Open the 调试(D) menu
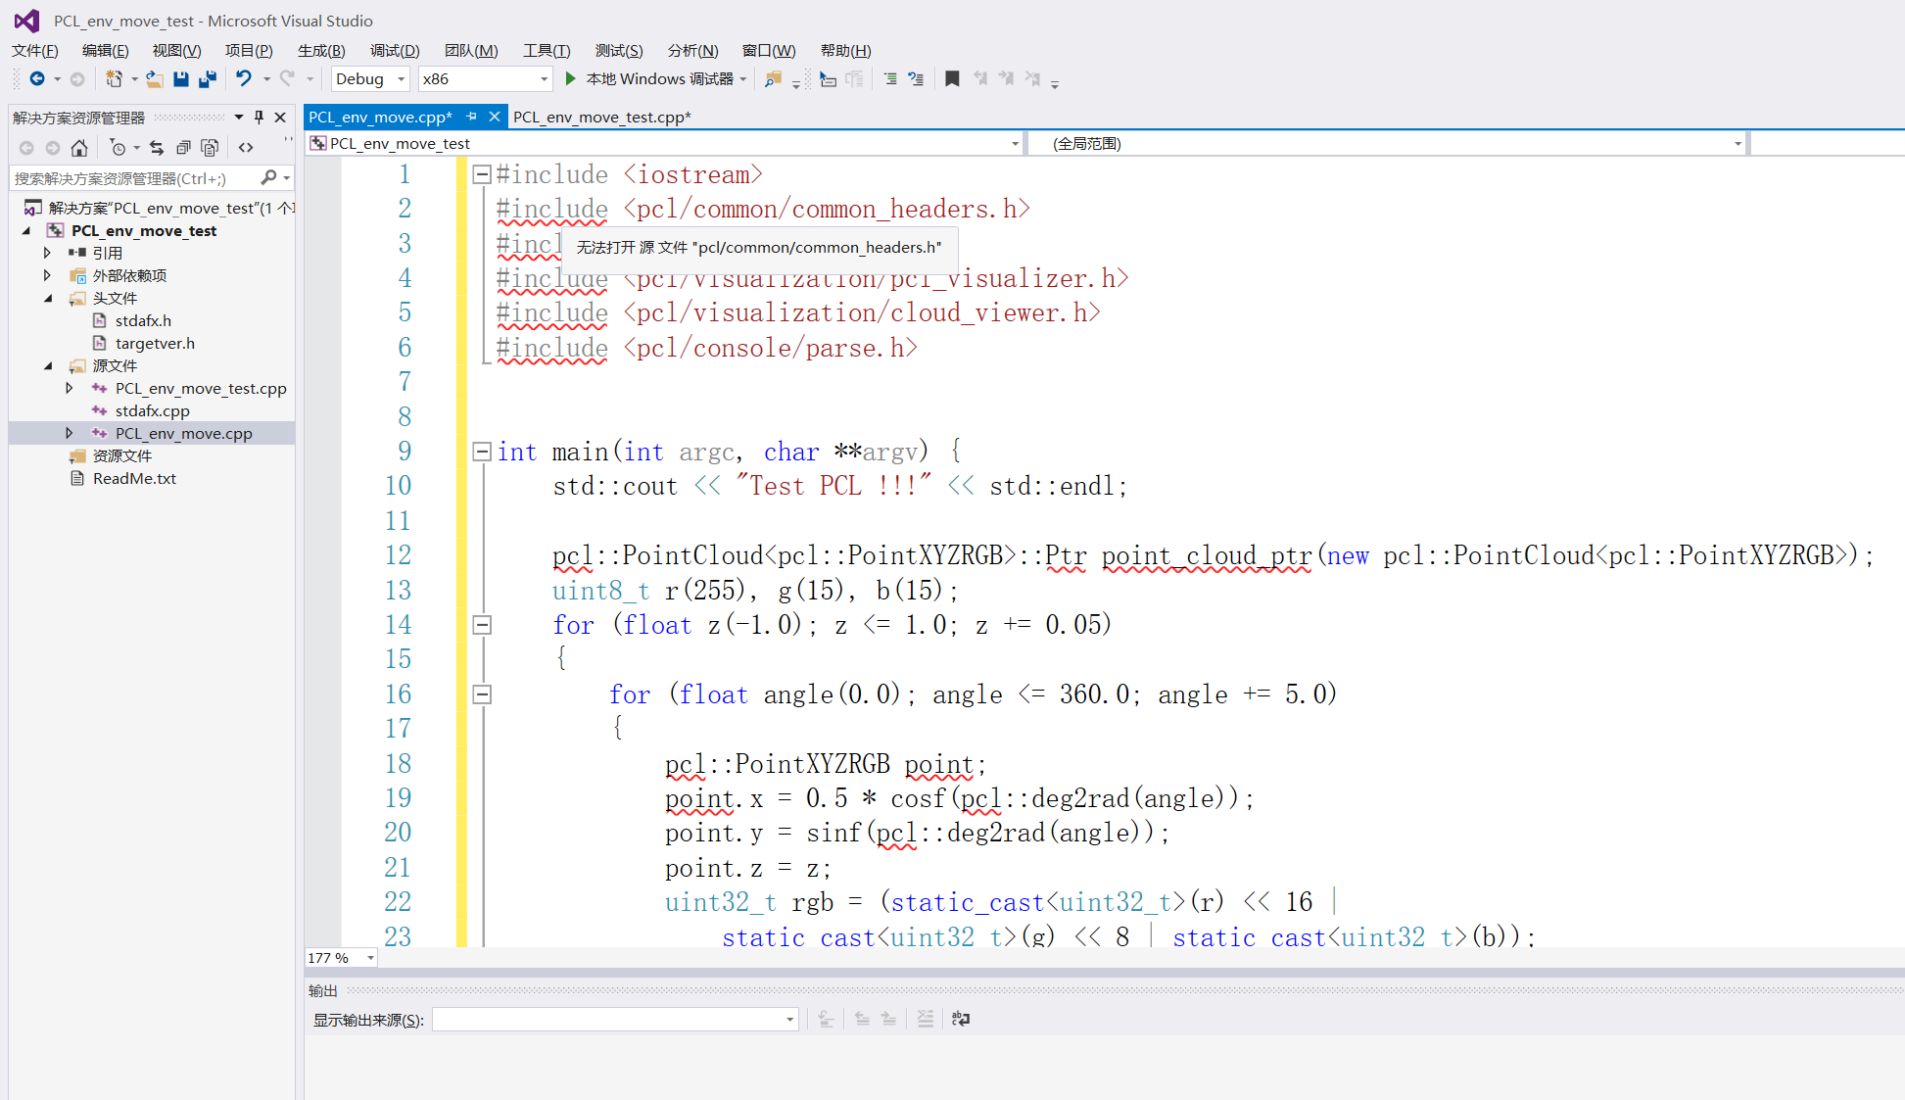The height and width of the screenshot is (1100, 1905). 395,50
